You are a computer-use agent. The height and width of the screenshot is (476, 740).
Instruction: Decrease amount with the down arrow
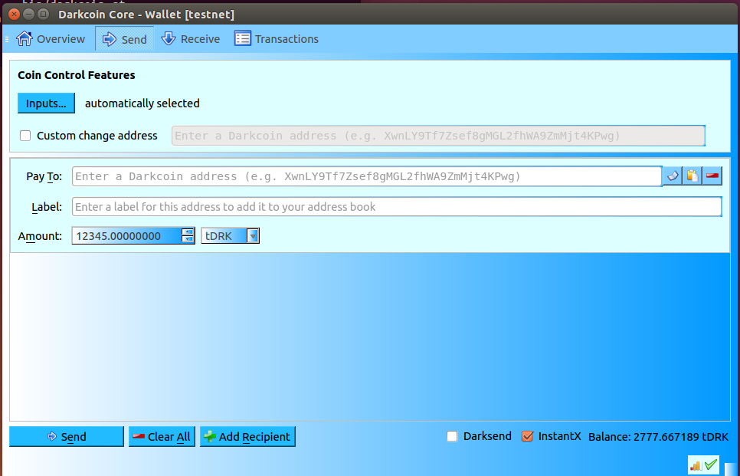188,239
